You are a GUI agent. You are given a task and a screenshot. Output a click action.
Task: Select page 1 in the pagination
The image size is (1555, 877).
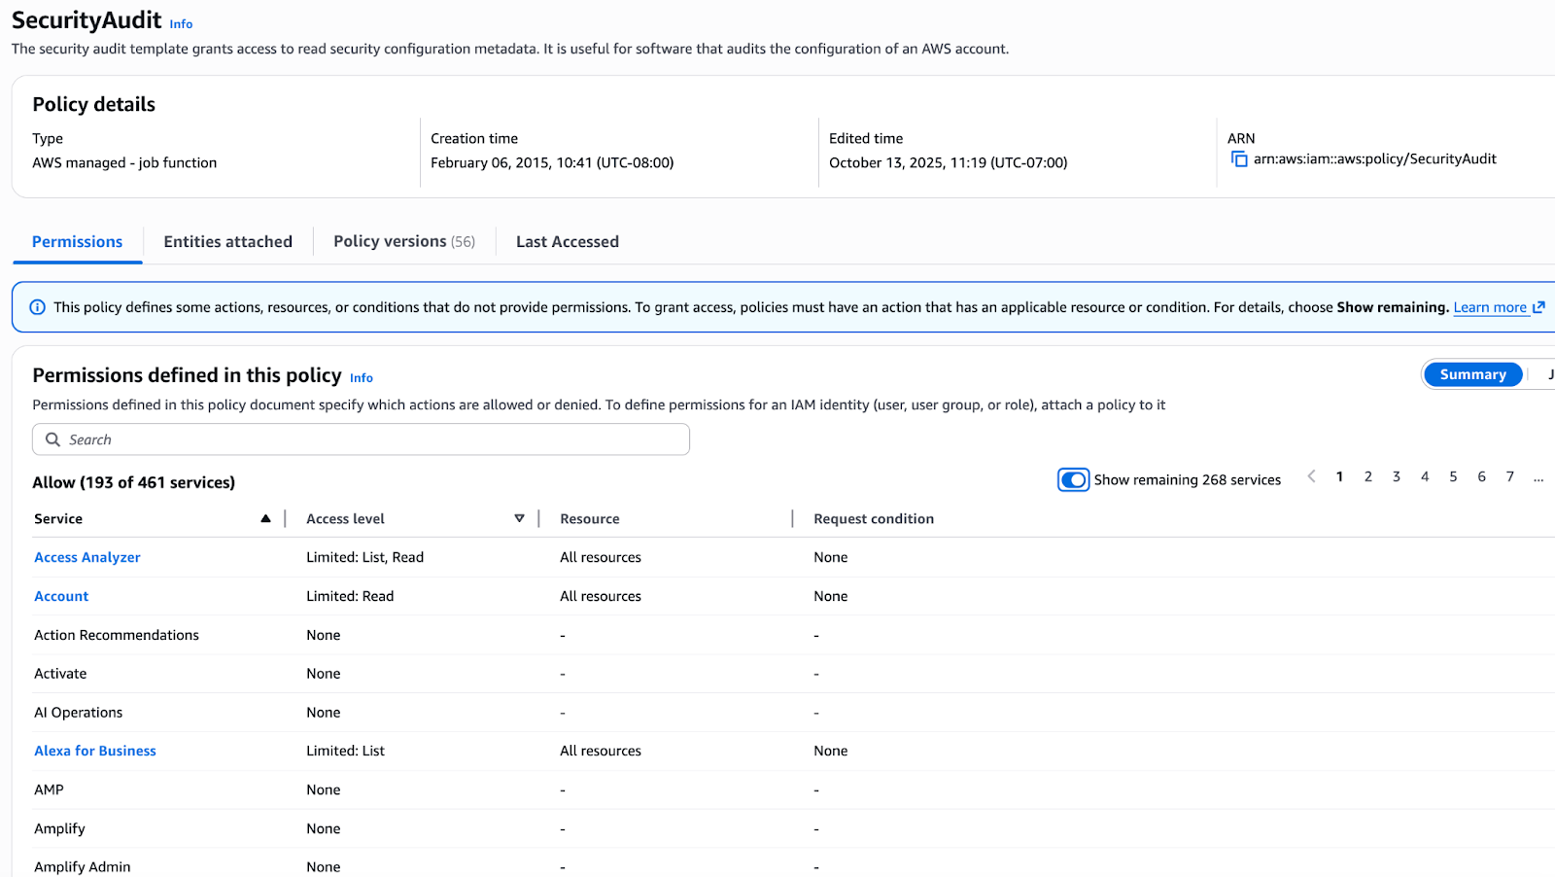point(1339,476)
